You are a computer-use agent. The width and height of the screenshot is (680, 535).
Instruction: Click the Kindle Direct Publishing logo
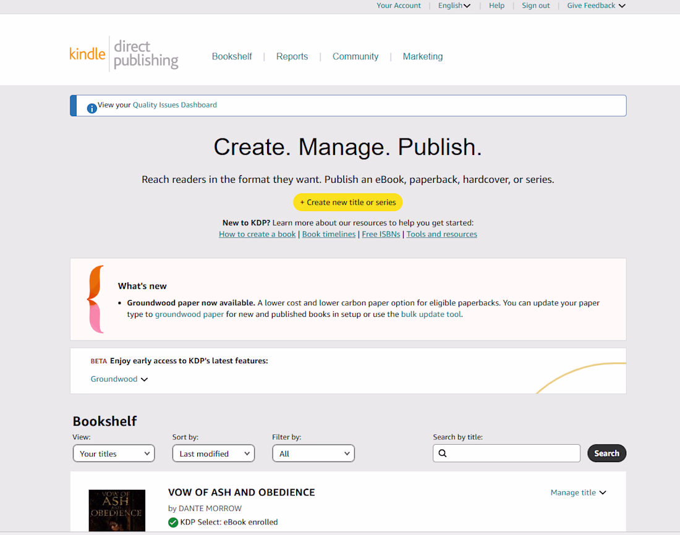point(124,54)
